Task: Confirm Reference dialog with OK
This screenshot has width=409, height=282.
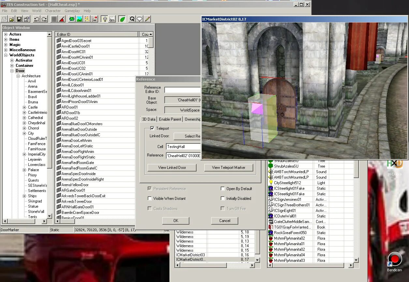Action: (x=176, y=221)
